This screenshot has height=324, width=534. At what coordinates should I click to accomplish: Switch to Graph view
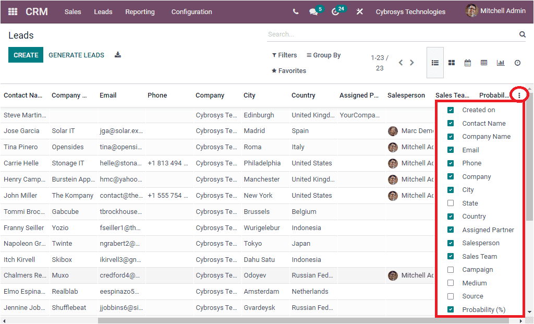pyautogui.click(x=501, y=62)
